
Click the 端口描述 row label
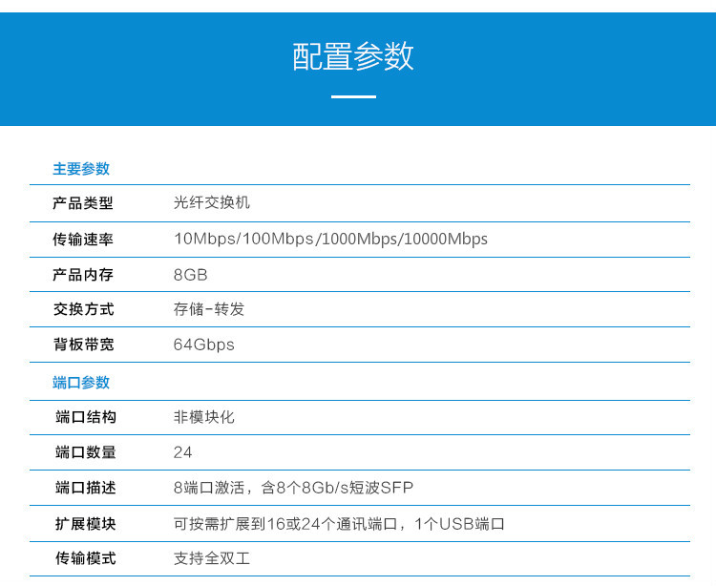pos(85,488)
